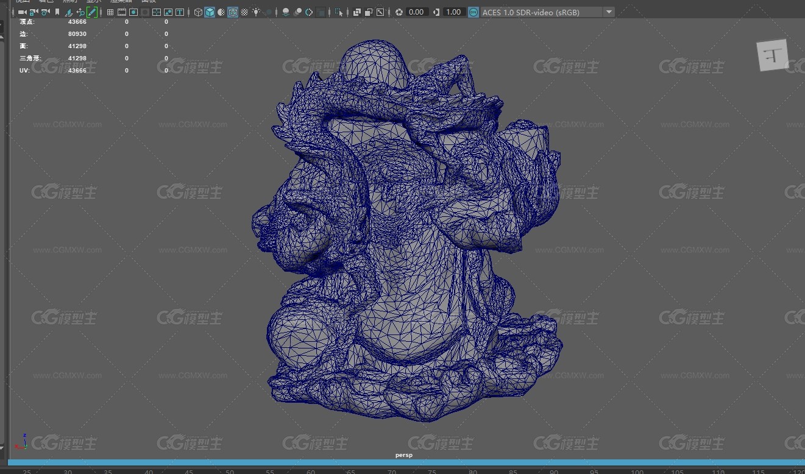The height and width of the screenshot is (474, 805).
Task: Click the exposure value field showing 0.00
Action: pyautogui.click(x=417, y=12)
